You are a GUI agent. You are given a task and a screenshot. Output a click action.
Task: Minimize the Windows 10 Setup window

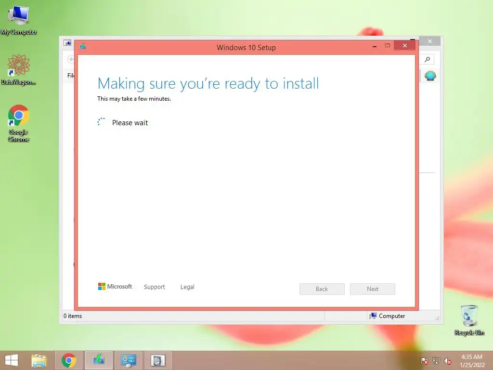[x=375, y=46]
